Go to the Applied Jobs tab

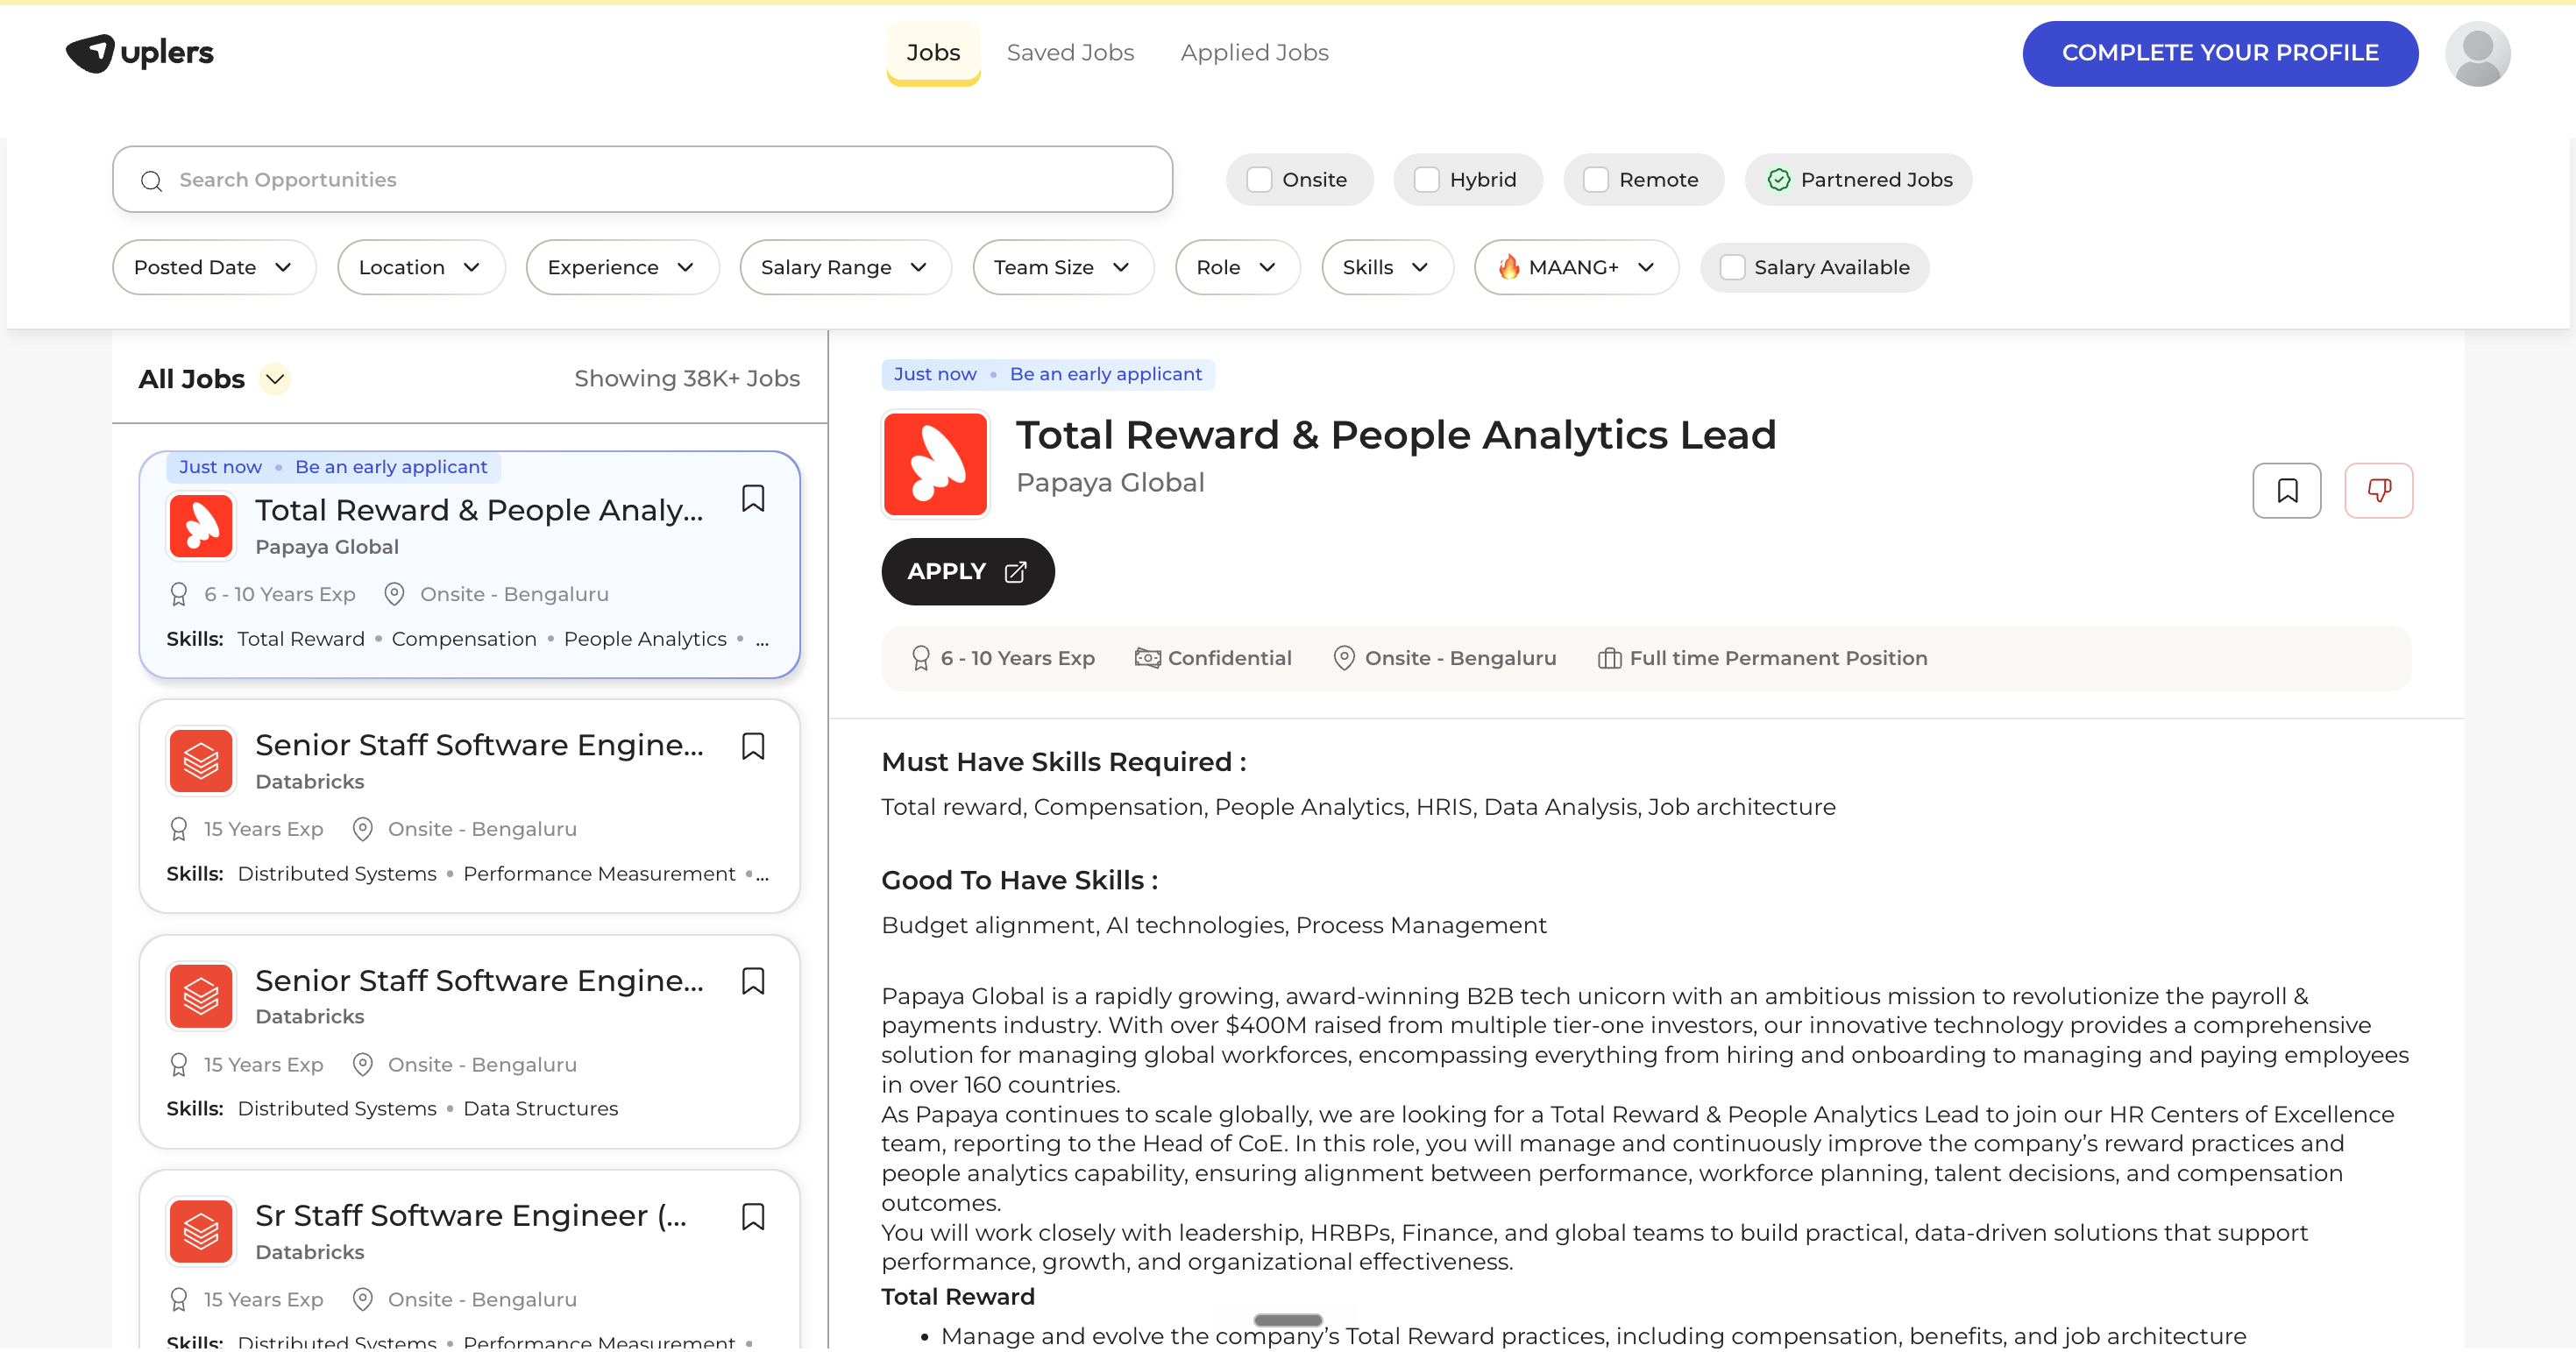[1254, 53]
